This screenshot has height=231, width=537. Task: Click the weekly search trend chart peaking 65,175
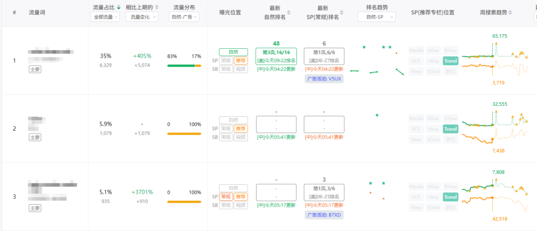point(495,60)
